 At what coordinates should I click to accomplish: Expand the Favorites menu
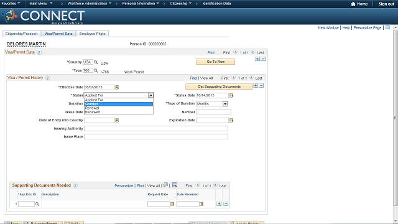coord(11,4)
